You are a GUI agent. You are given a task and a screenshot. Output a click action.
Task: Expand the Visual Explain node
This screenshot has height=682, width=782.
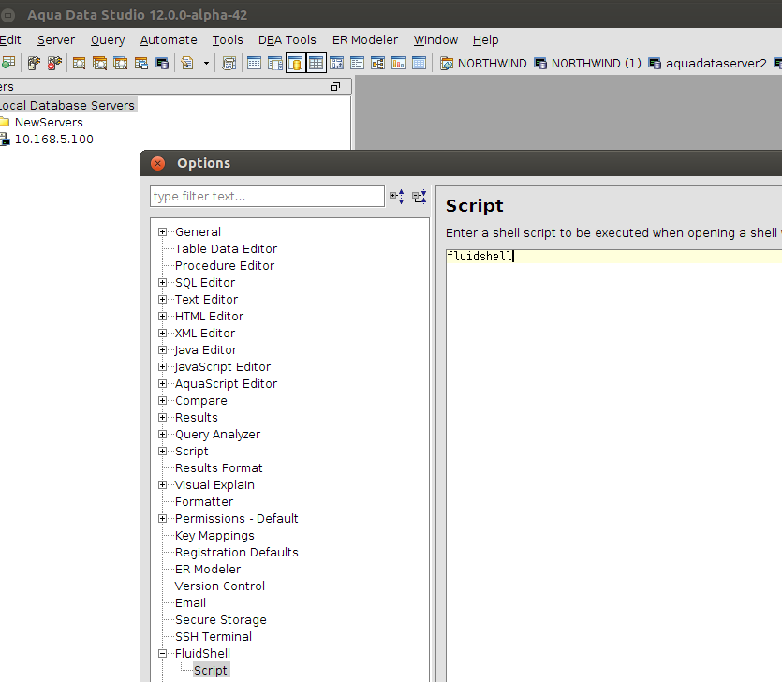[162, 485]
